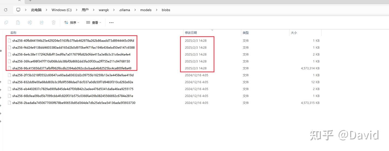Click the 大小 column header
389x151 pixels.
click(x=294, y=33)
